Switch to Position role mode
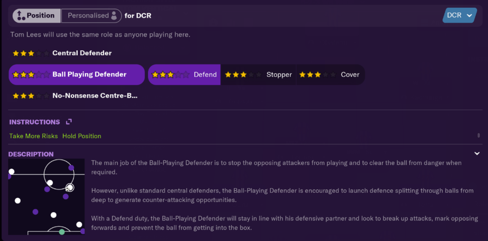This screenshot has height=241, width=488. click(x=37, y=16)
